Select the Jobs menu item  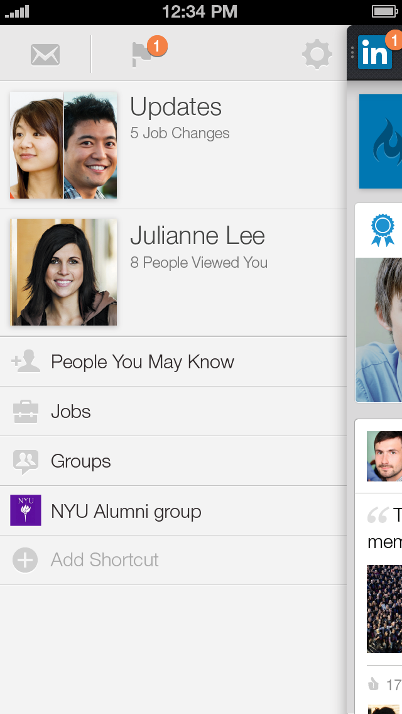click(x=71, y=412)
